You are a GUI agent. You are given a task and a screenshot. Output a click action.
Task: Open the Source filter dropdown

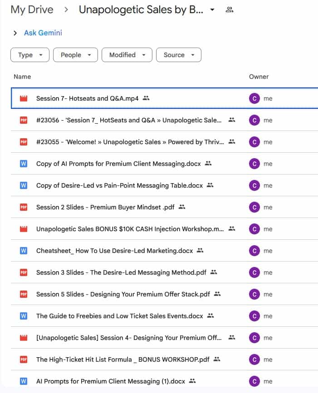[178, 55]
